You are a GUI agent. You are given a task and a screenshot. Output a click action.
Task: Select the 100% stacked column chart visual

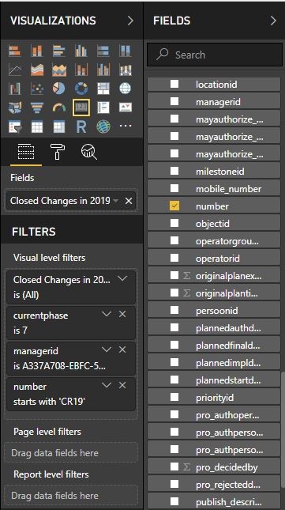(125, 51)
